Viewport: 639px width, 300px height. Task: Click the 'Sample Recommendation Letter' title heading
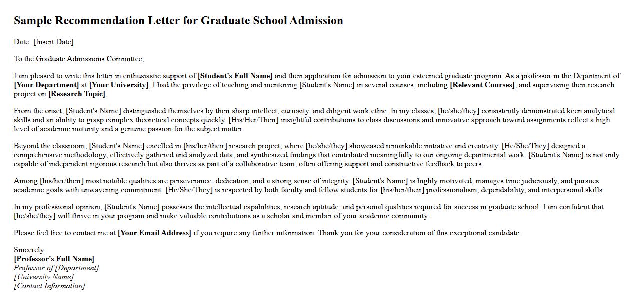(178, 21)
